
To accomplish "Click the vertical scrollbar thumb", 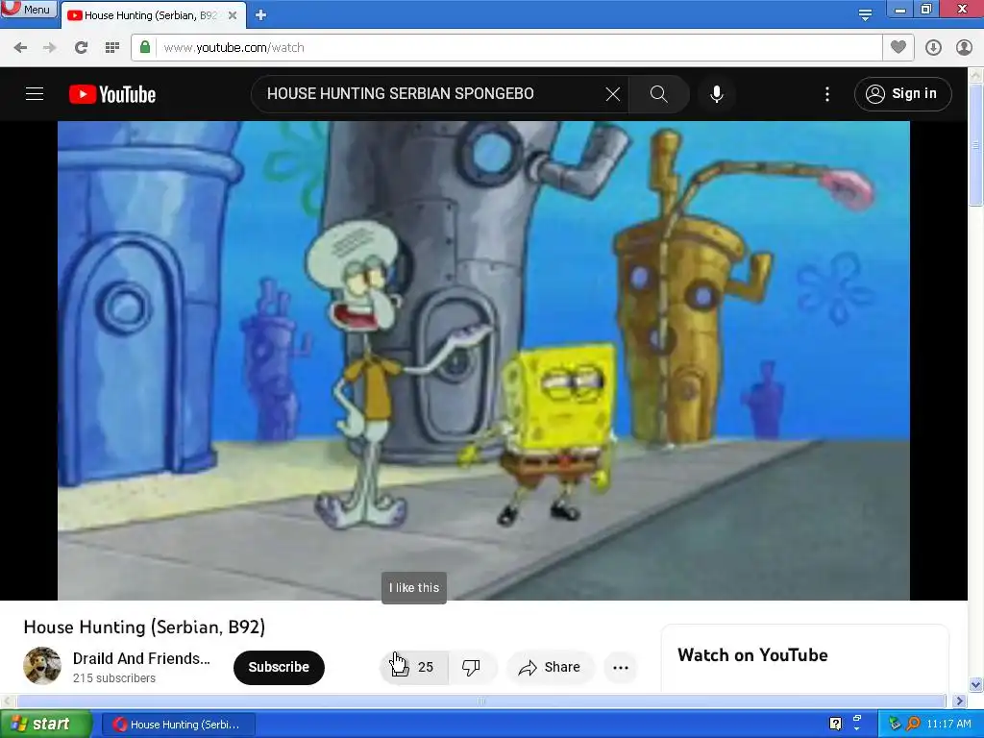I will tap(976, 144).
